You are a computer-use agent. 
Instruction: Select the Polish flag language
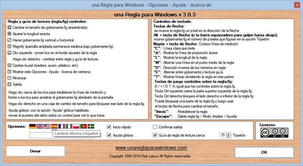pos(76,126)
